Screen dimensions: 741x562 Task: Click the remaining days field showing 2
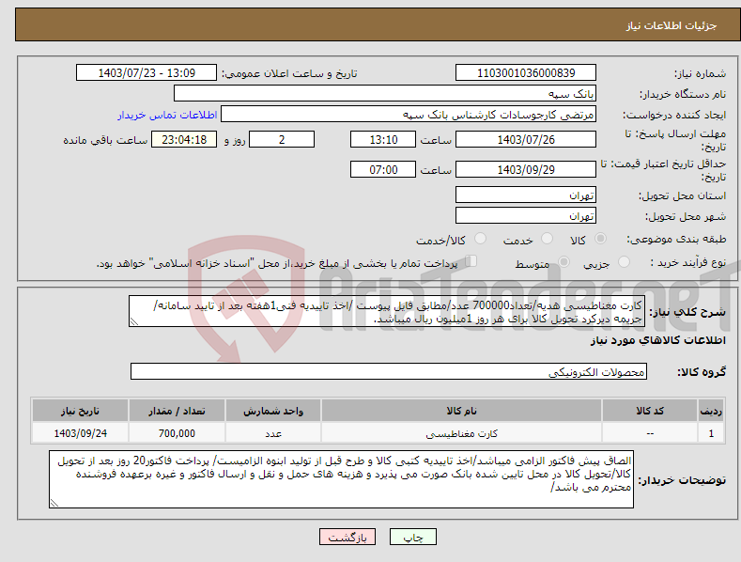click(x=282, y=139)
